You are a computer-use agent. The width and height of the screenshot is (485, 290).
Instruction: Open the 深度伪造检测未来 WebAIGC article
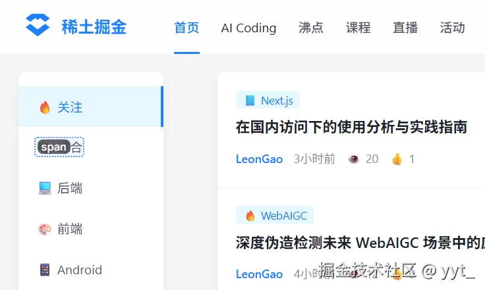360,243
